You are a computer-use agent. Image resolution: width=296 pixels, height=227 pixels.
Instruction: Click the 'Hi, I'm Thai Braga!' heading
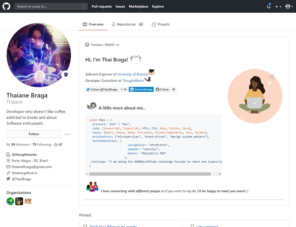click(107, 60)
